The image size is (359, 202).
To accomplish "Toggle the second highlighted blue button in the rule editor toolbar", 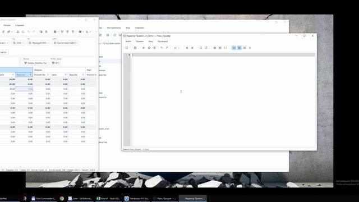I will [x=240, y=48].
